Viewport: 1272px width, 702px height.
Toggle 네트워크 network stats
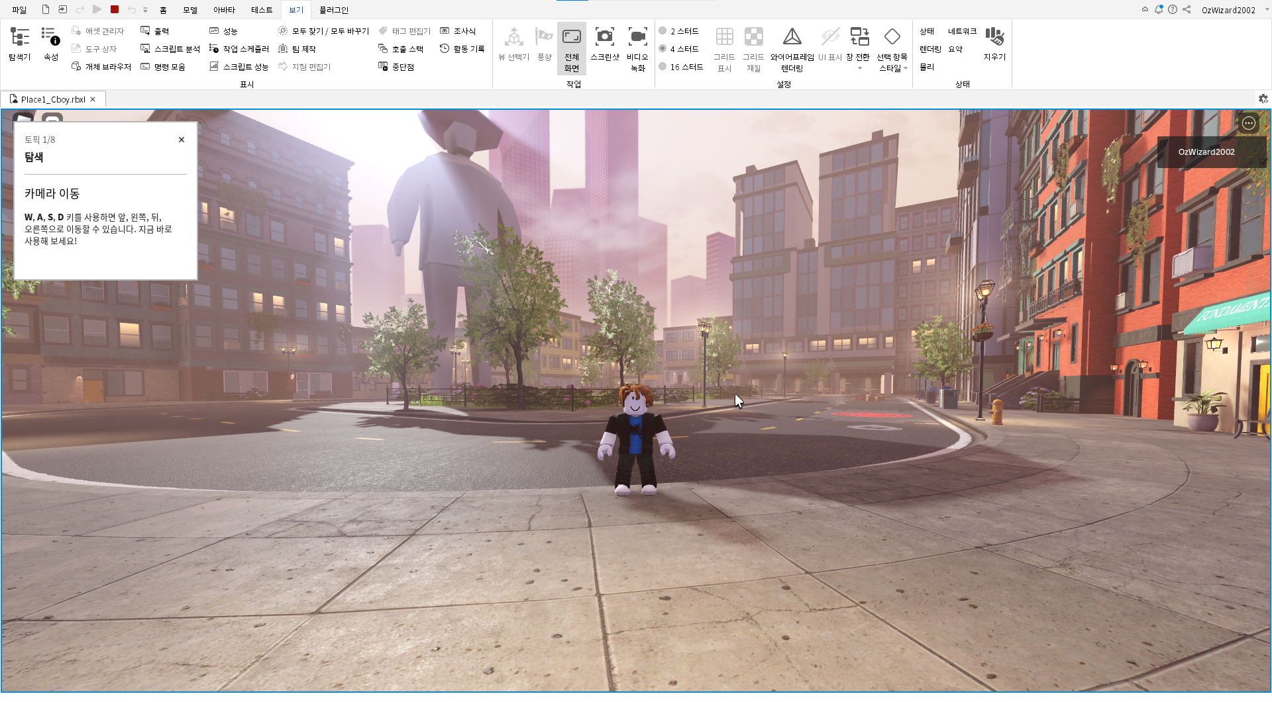point(962,31)
